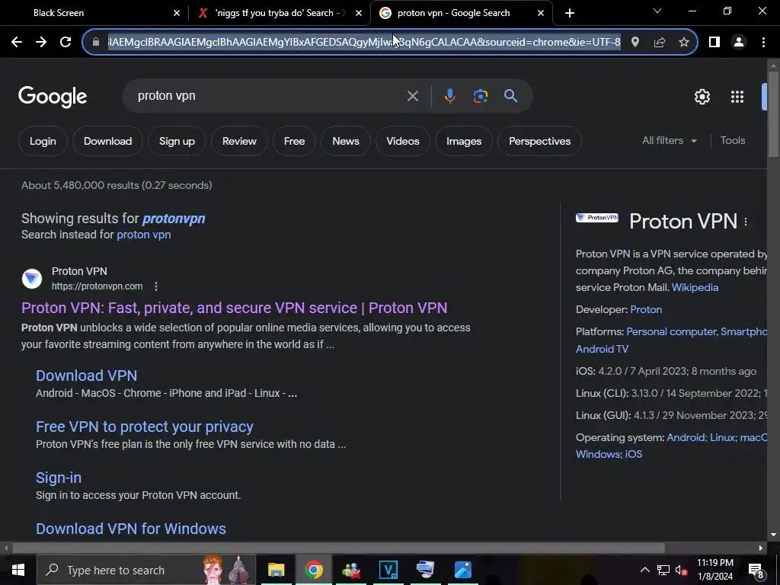Open Sign-in sitelink

tap(59, 478)
